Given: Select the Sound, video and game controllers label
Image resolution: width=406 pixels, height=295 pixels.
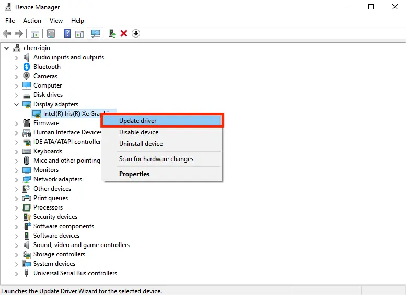Looking at the screenshot, I should pyautogui.click(x=82, y=245).
